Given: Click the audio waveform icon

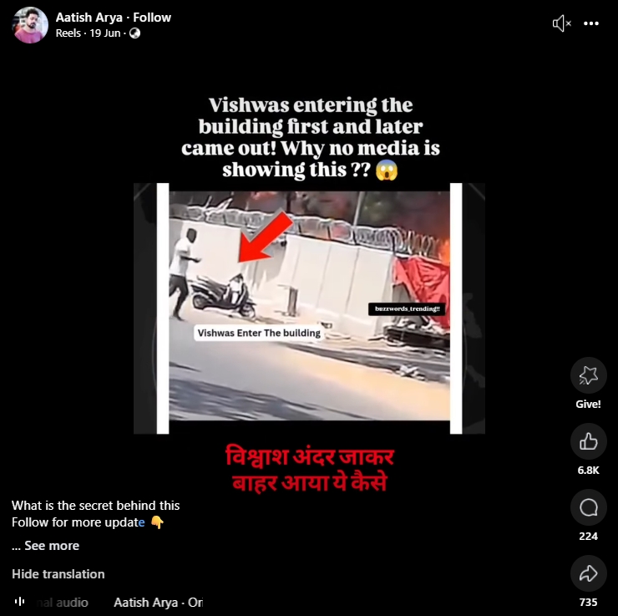Looking at the screenshot, I should 20,602.
